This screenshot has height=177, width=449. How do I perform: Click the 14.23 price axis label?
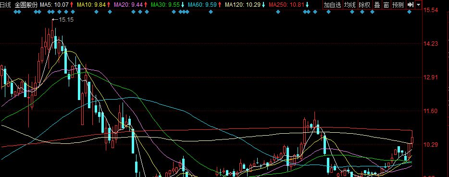pos(431,44)
